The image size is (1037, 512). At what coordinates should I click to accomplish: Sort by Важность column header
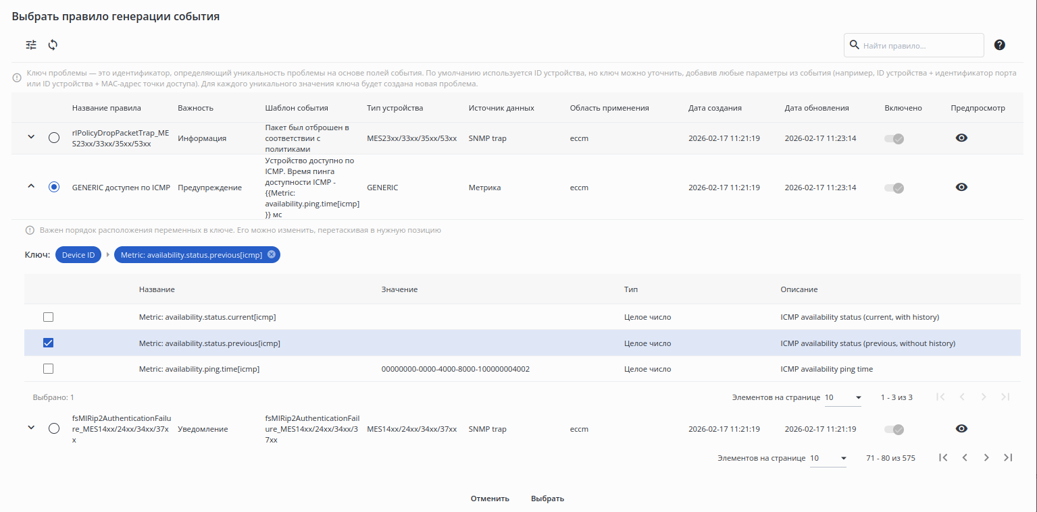click(195, 108)
